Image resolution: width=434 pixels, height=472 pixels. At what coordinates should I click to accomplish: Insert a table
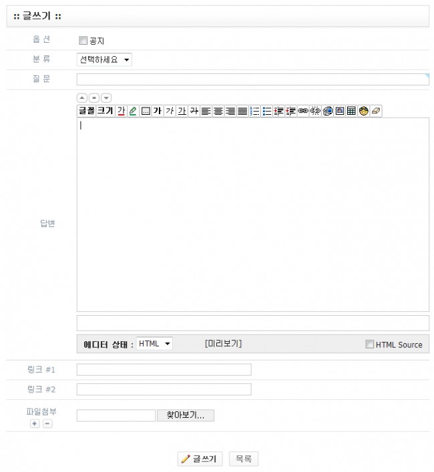pyautogui.click(x=351, y=111)
